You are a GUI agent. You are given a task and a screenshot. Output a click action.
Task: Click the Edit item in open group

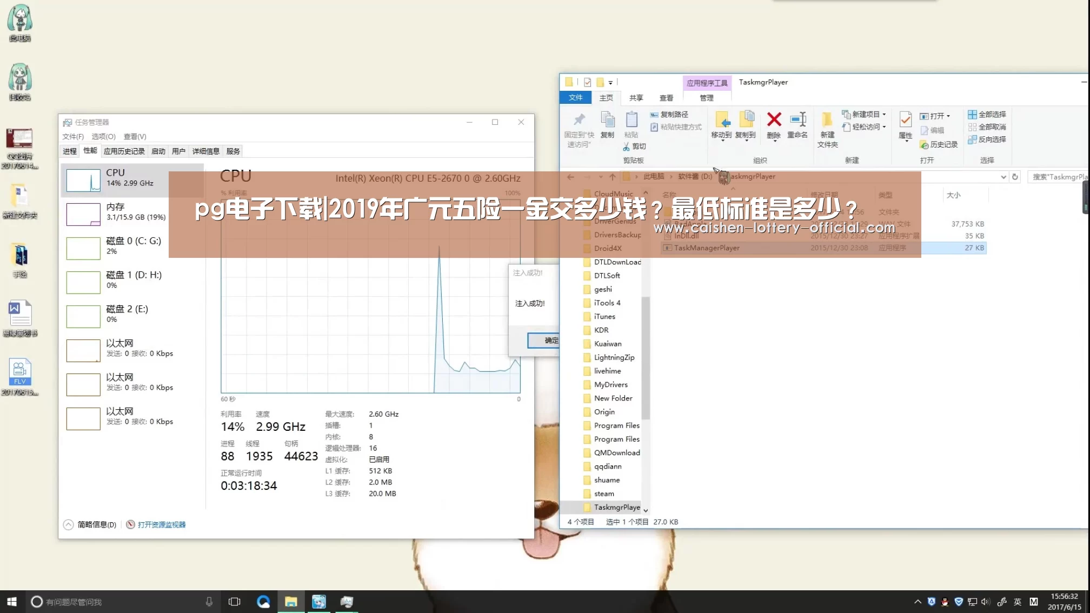pos(932,130)
